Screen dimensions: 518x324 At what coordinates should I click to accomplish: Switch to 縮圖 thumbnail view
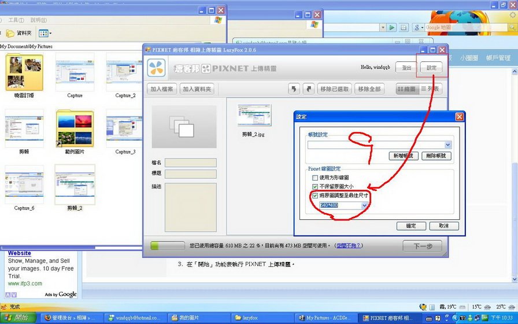tap(408, 89)
